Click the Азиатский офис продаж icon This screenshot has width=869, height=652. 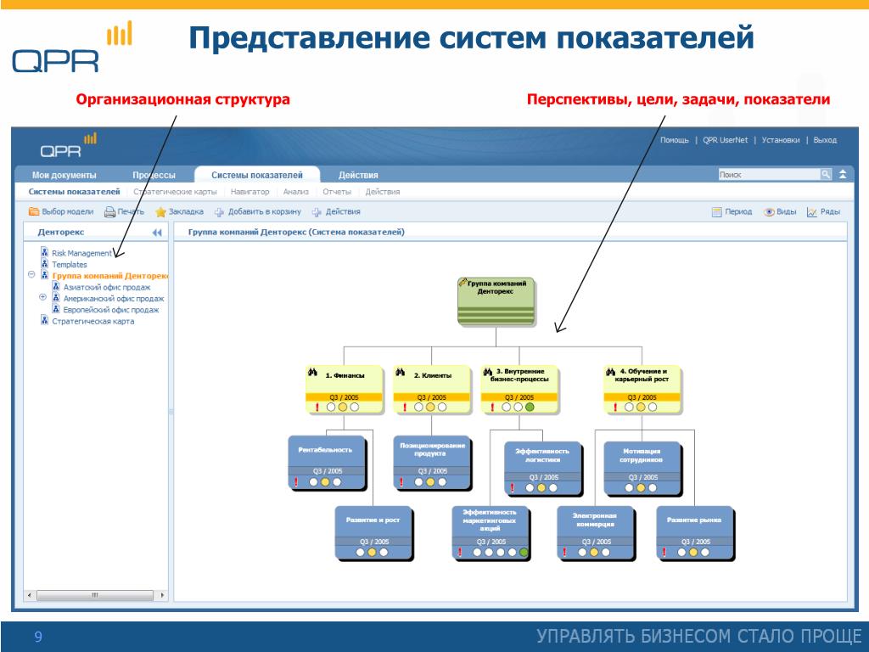56,287
